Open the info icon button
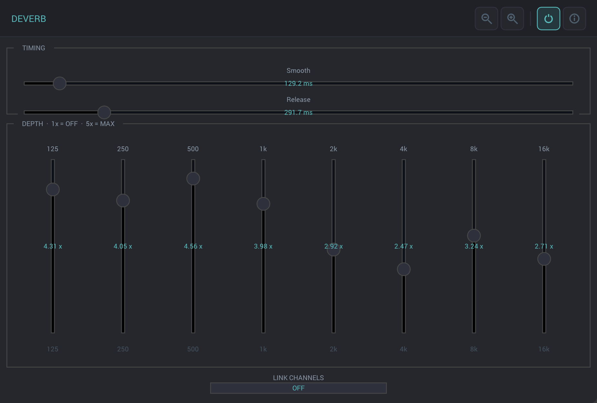The width and height of the screenshot is (597, 403). point(574,19)
